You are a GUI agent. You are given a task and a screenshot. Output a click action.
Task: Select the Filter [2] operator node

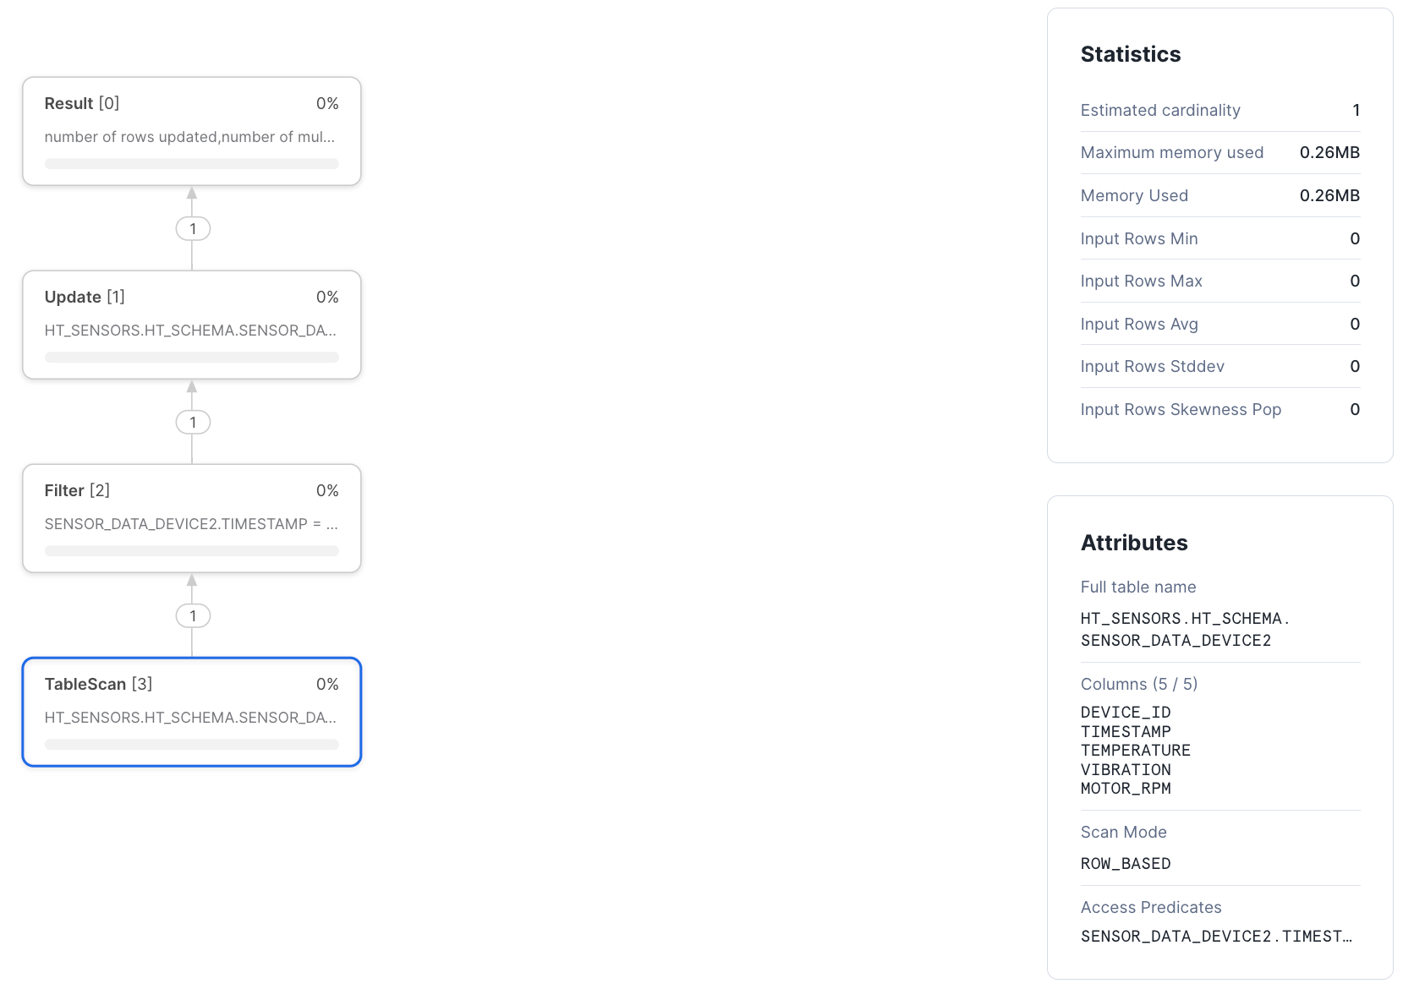192,518
